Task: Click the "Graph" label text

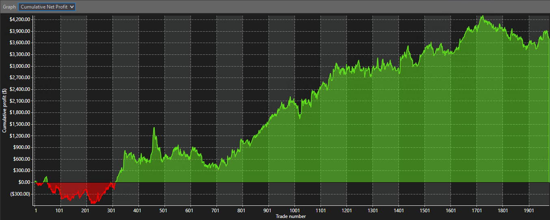Action: [9, 7]
